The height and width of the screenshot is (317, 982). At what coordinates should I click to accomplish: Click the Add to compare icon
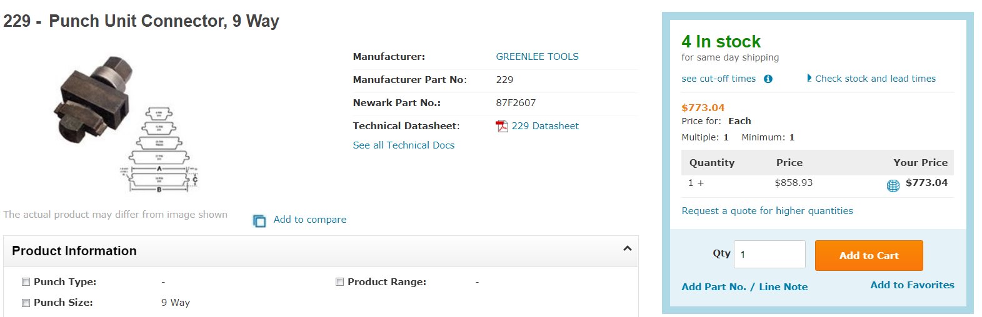click(259, 221)
